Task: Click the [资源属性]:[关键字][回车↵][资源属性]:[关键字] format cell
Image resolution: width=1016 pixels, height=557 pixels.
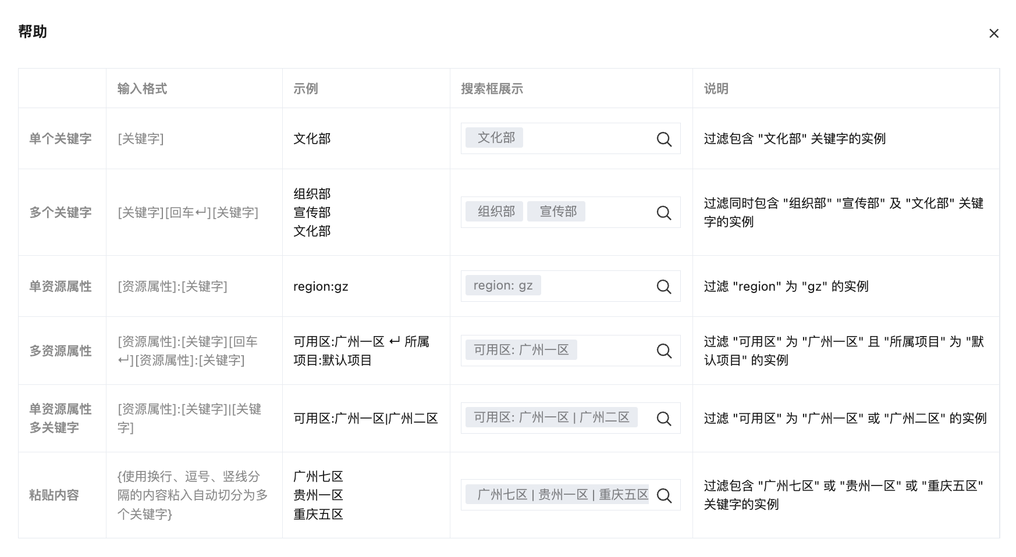Action: click(187, 351)
